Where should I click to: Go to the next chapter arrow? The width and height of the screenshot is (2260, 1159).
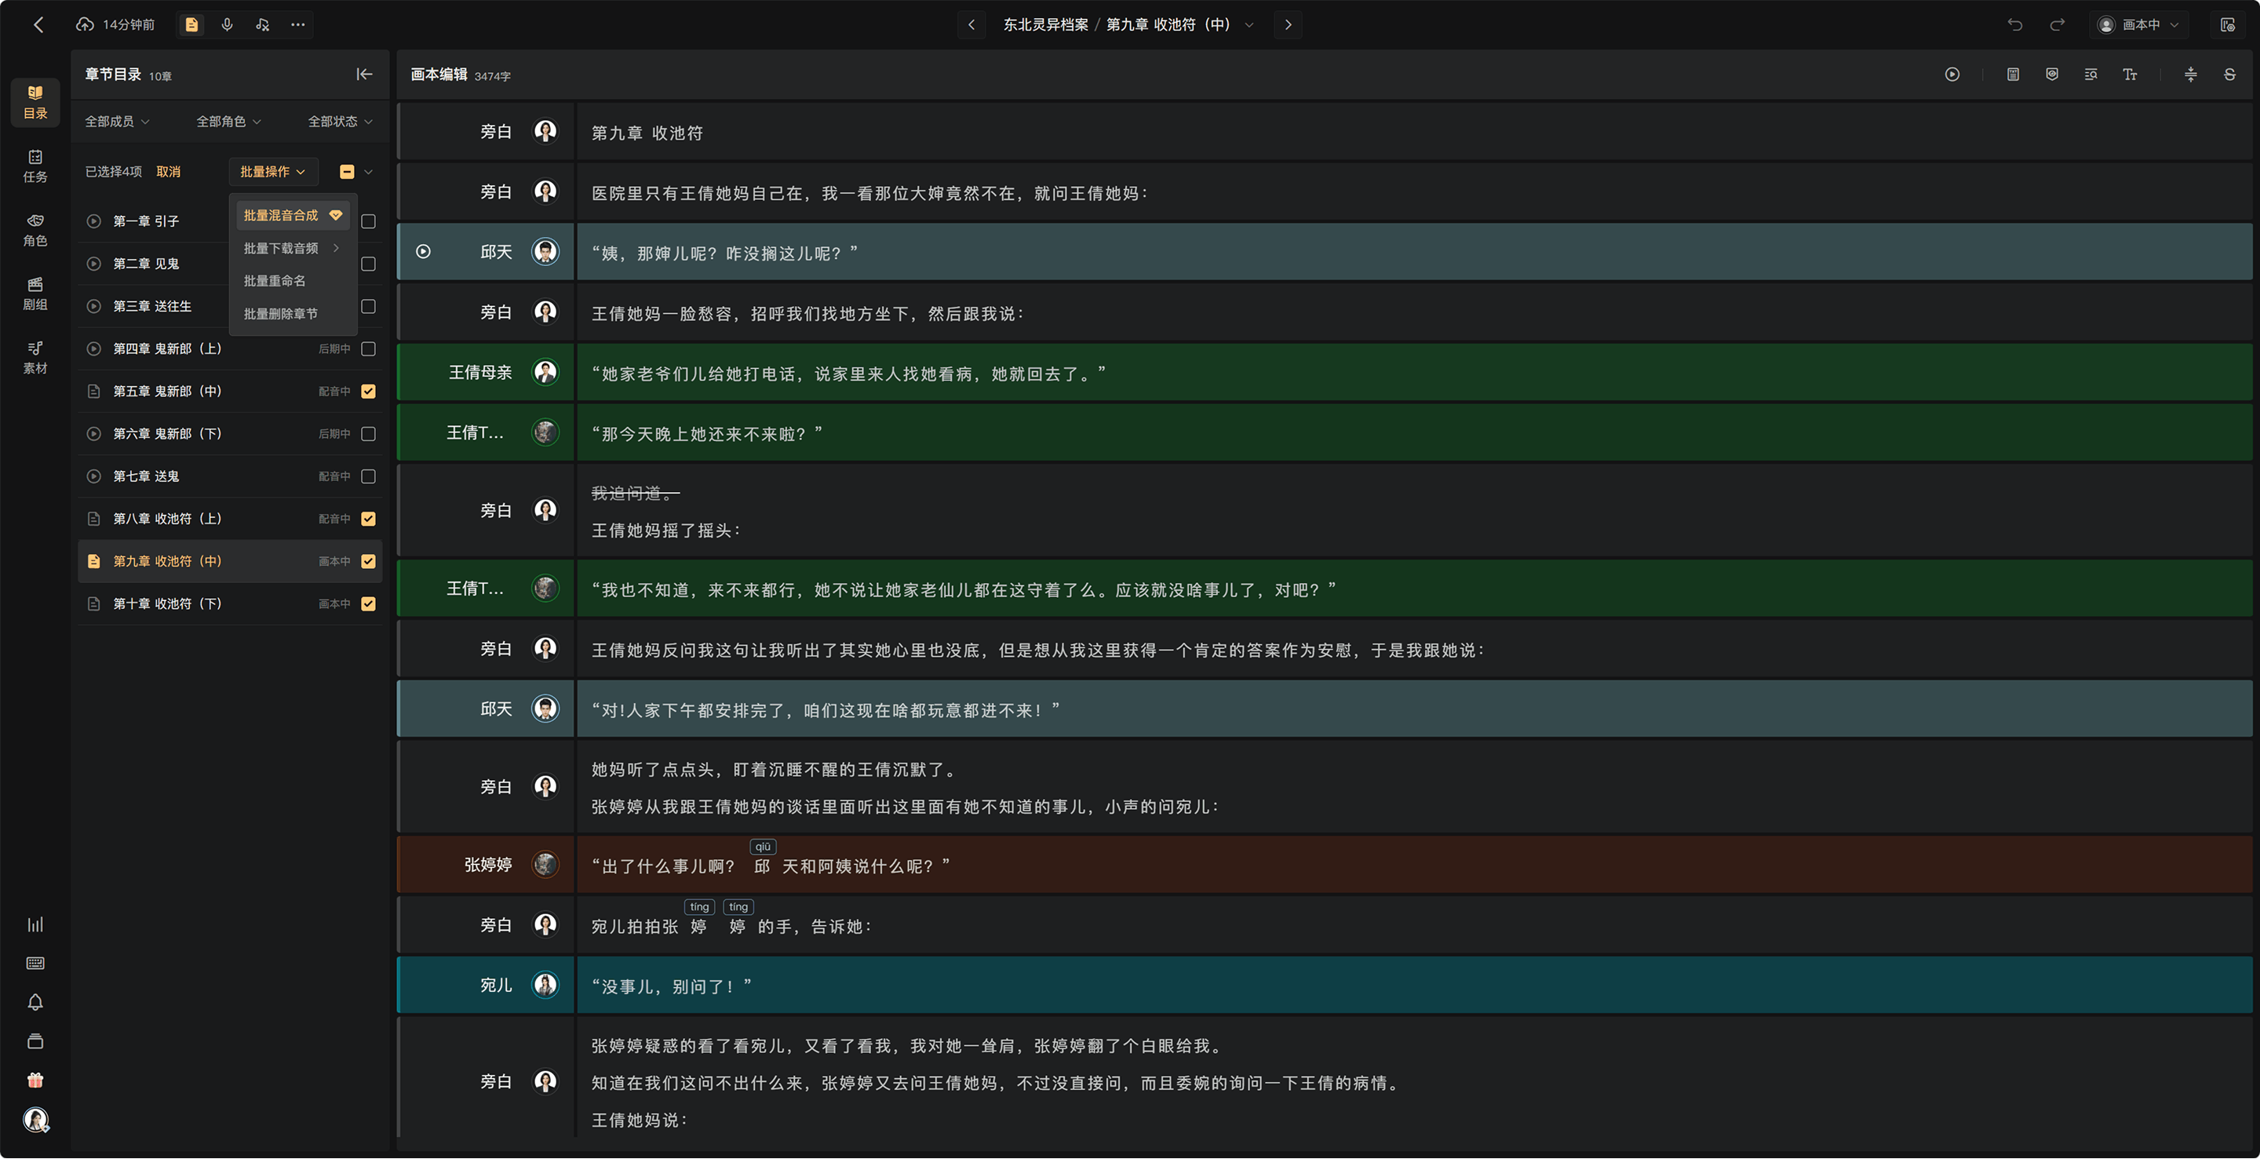[x=1288, y=24]
